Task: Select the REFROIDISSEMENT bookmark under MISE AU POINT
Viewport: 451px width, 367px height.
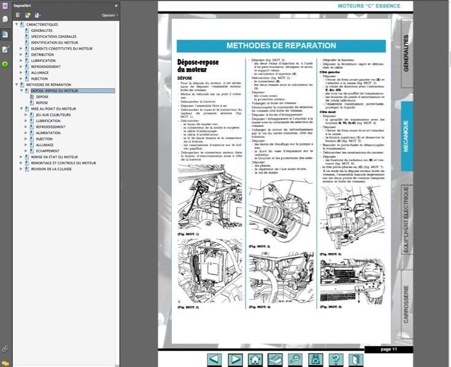Action: pyautogui.click(x=50, y=127)
